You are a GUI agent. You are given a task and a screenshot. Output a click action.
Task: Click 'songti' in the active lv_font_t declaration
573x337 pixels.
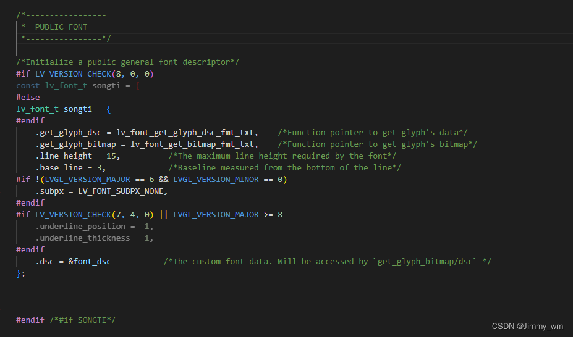coord(78,109)
